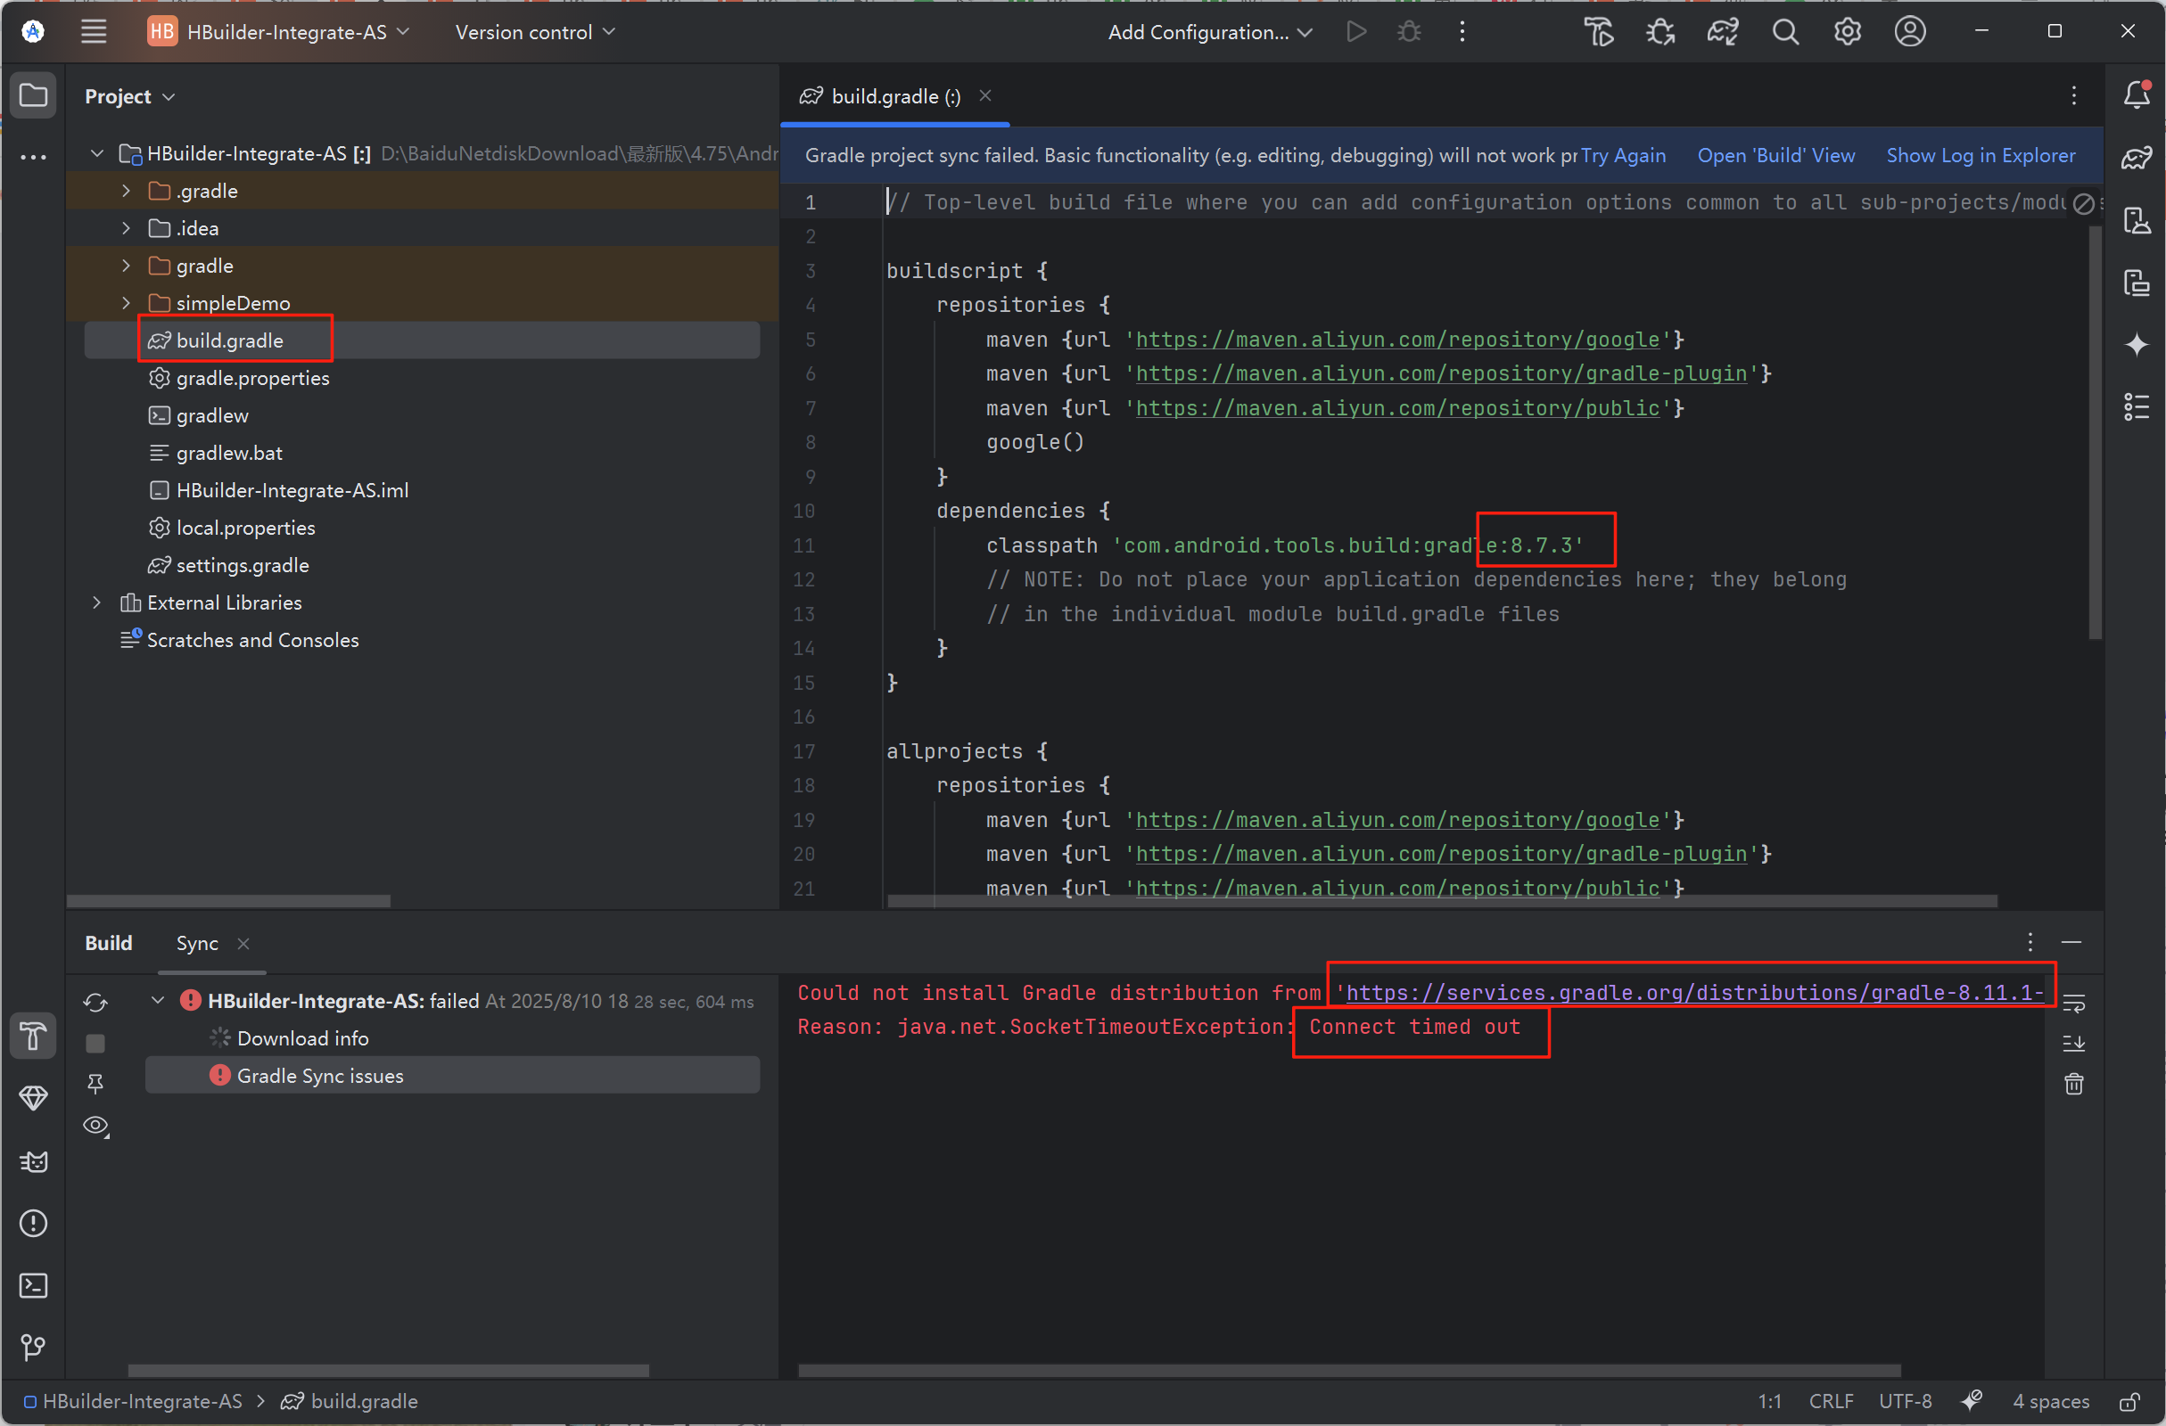
Task: Expand the simpleDemo folder
Action: coord(127,303)
